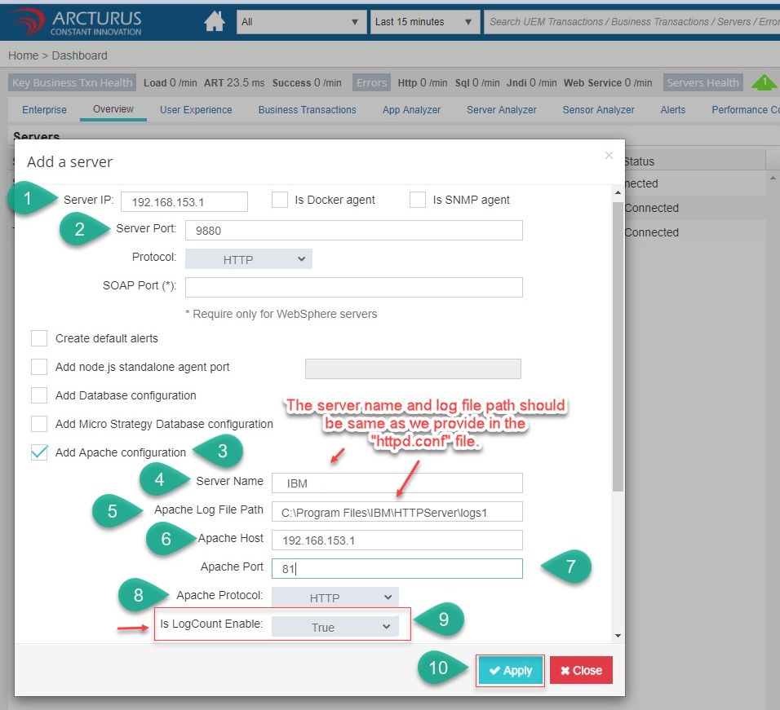
Task: Open the Last 15 minutes time dropdown
Action: [424, 22]
